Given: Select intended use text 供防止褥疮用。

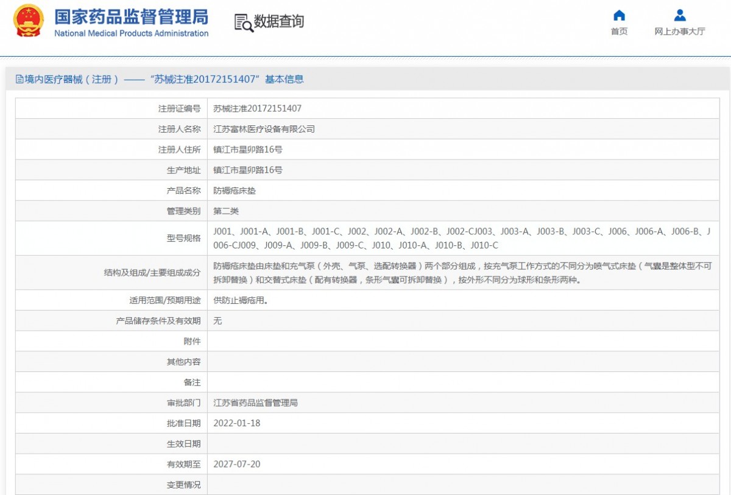Looking at the screenshot, I should [241, 300].
